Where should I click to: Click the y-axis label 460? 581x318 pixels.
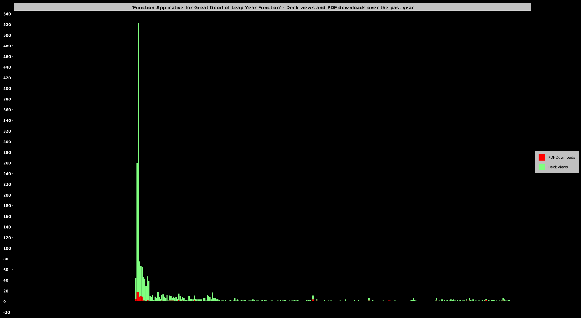pyautogui.click(x=7, y=57)
